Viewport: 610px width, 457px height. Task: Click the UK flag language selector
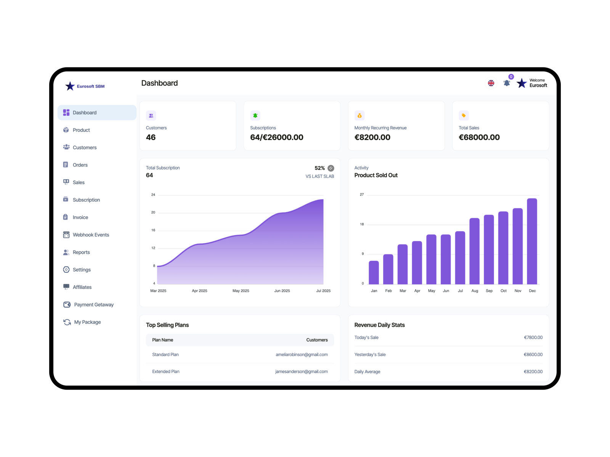491,83
